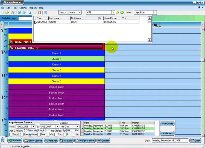Uncheck the Mon. checkbox
Viewport: 205px width, 148px height.
[30, 135]
